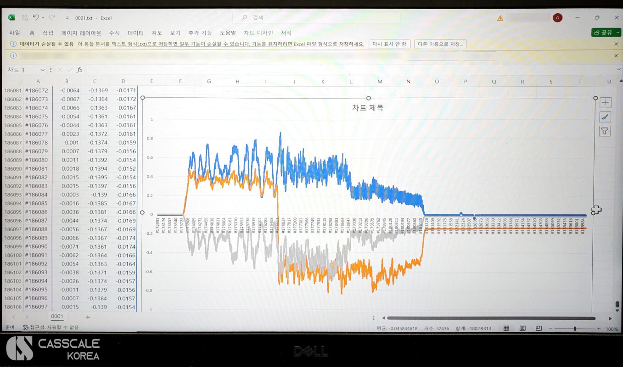Open the 차트 디자인 ribbon tab

click(258, 33)
